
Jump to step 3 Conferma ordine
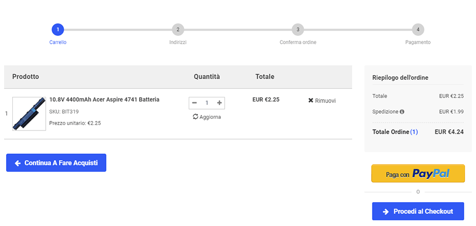pos(298,29)
